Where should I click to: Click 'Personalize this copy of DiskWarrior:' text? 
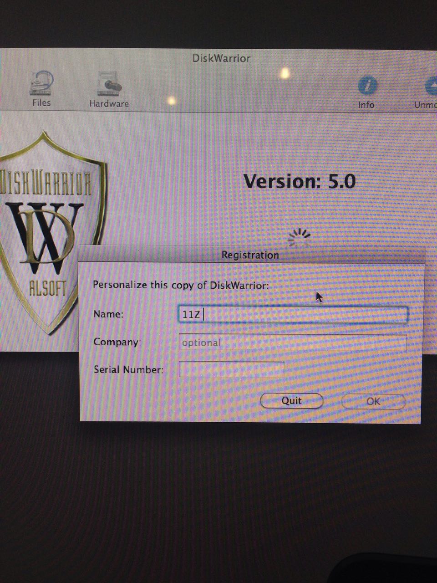coord(181,286)
